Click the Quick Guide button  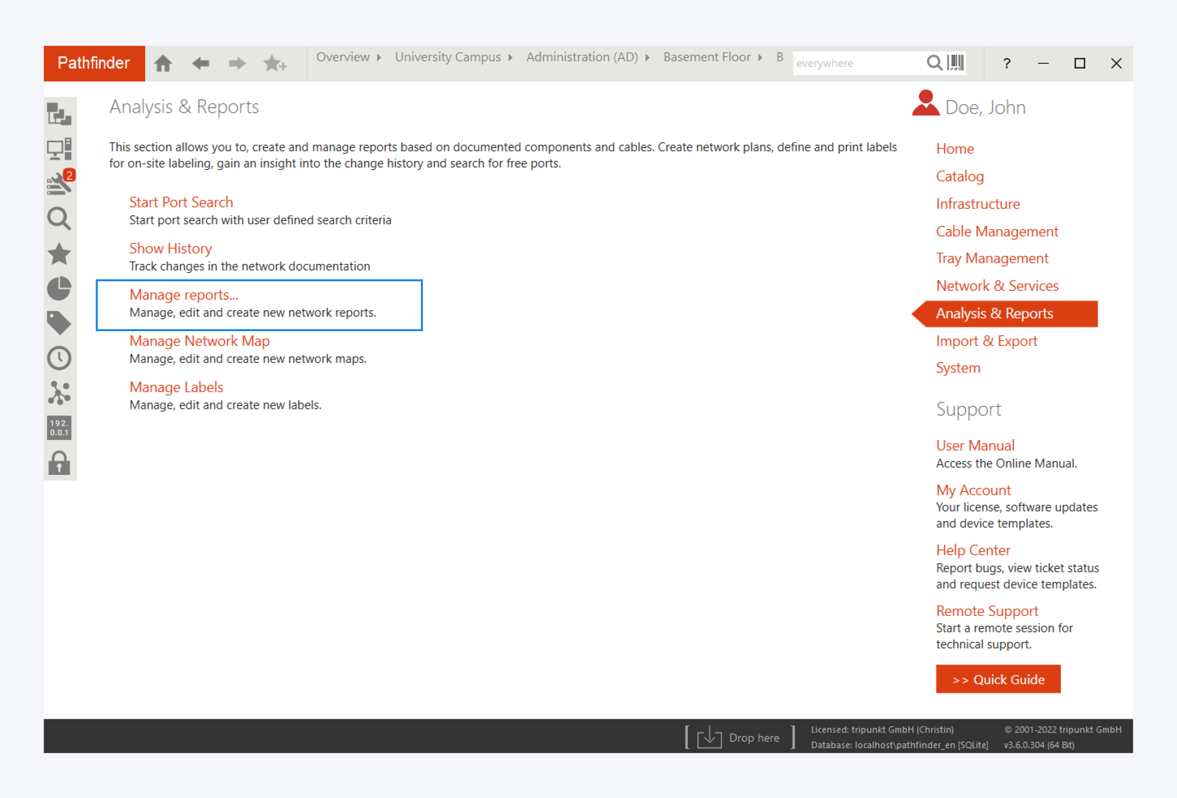click(998, 679)
